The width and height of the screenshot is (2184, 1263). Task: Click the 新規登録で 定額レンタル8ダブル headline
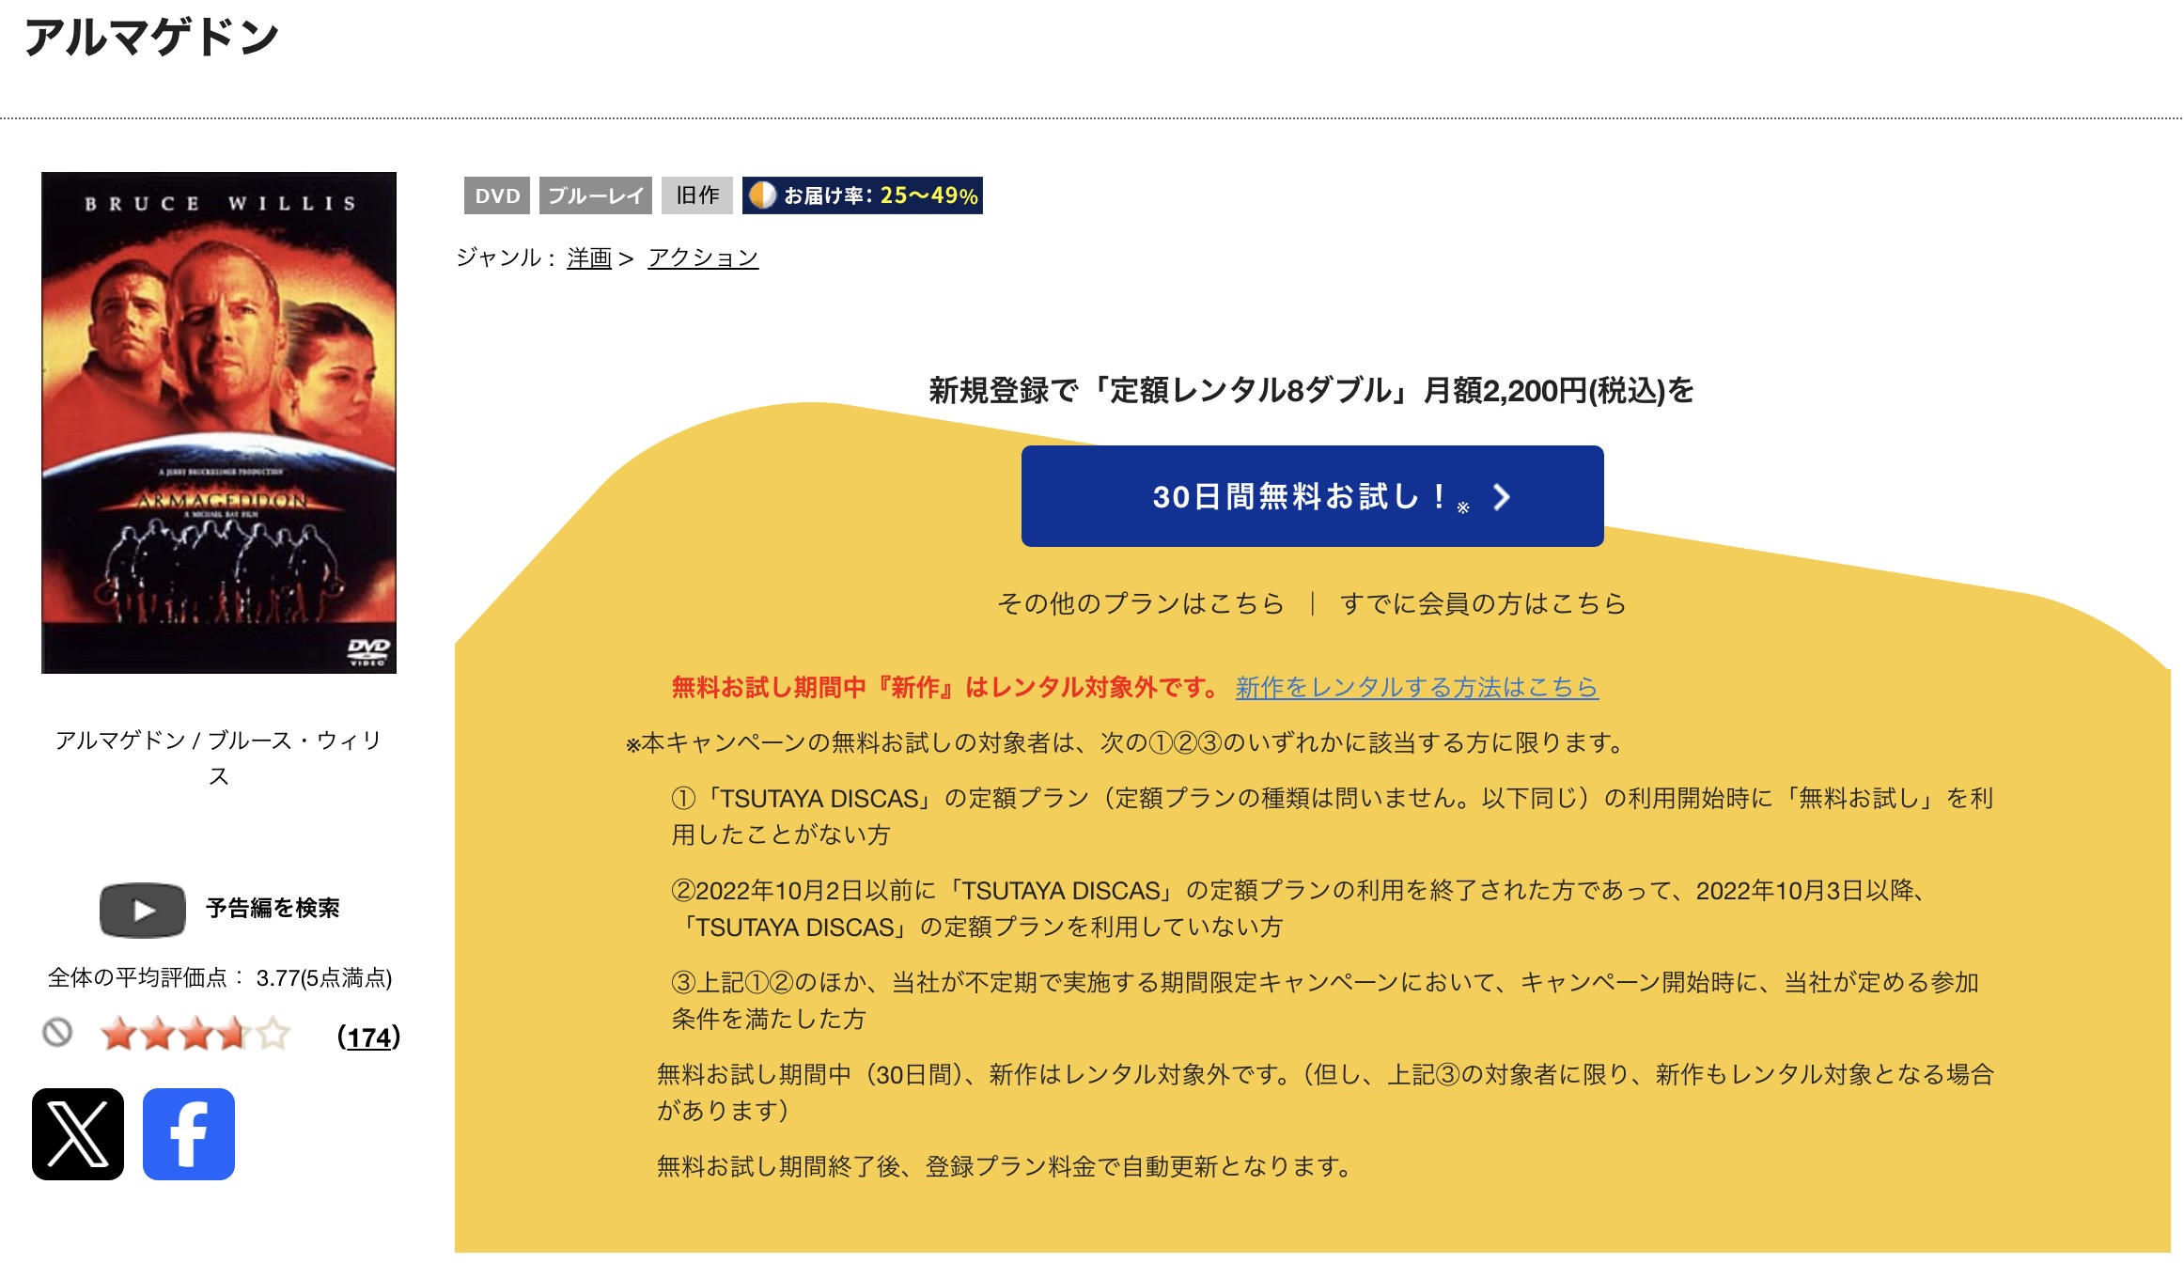1311,390
